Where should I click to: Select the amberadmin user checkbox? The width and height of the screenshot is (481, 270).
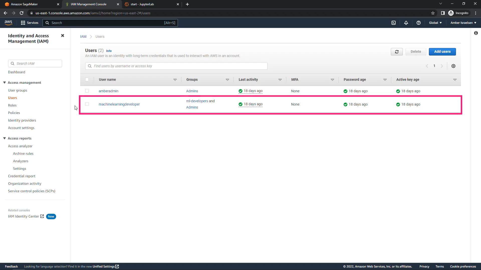pos(87,91)
